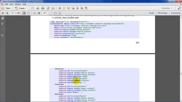Click the paddingBottom="50dp" code line
Viewport: 182px width, 102px height.
click(x=73, y=77)
